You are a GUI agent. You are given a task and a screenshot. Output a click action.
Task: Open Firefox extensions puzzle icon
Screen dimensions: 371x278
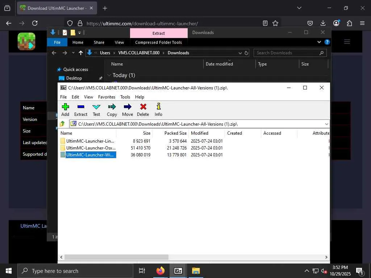click(x=349, y=23)
